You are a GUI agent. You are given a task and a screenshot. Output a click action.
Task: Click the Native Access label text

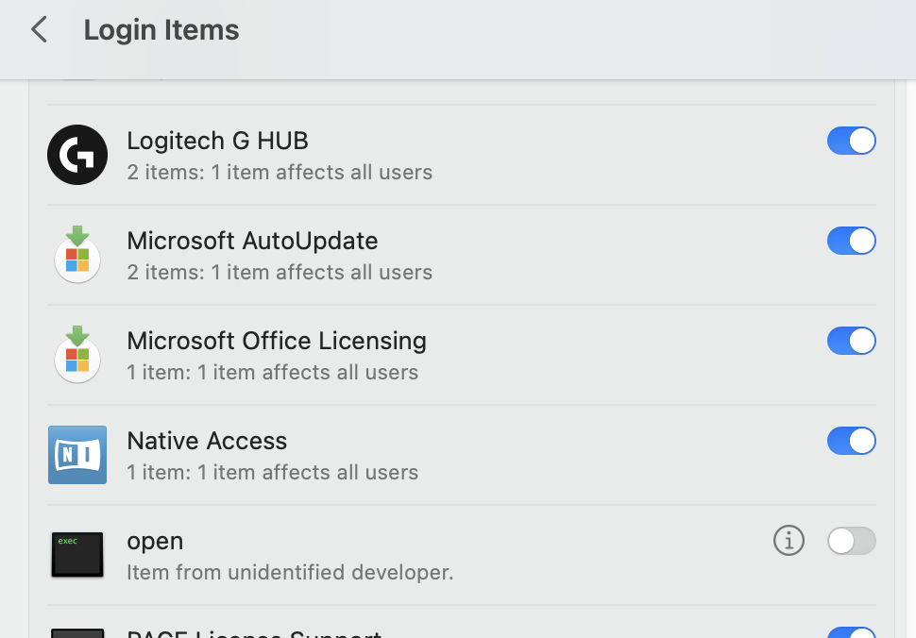tap(207, 441)
